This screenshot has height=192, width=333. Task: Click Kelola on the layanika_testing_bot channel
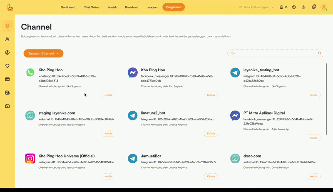tap(313, 95)
